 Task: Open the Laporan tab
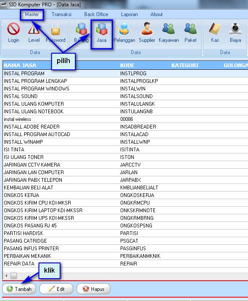click(129, 14)
